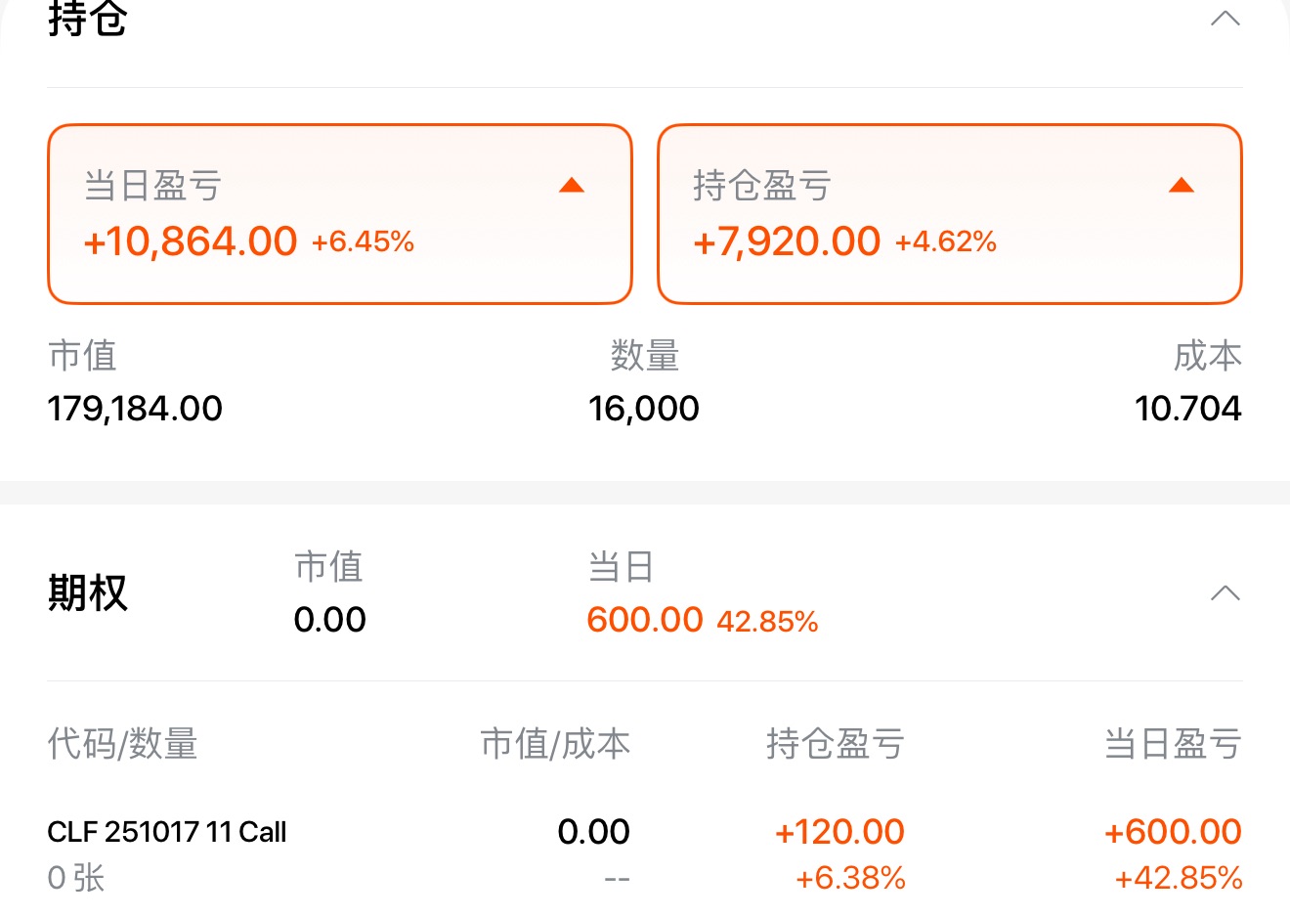Image resolution: width=1290 pixels, height=918 pixels.
Task: Open the 持仓盈亏 +7,920.00 card
Action: tap(950, 214)
